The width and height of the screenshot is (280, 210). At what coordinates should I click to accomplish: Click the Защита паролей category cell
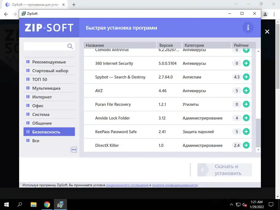pos(198,132)
